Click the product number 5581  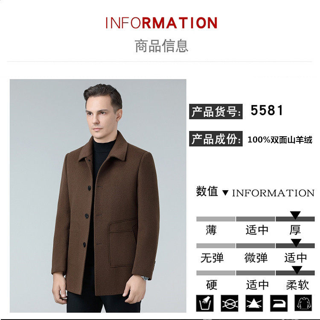click(x=267, y=111)
